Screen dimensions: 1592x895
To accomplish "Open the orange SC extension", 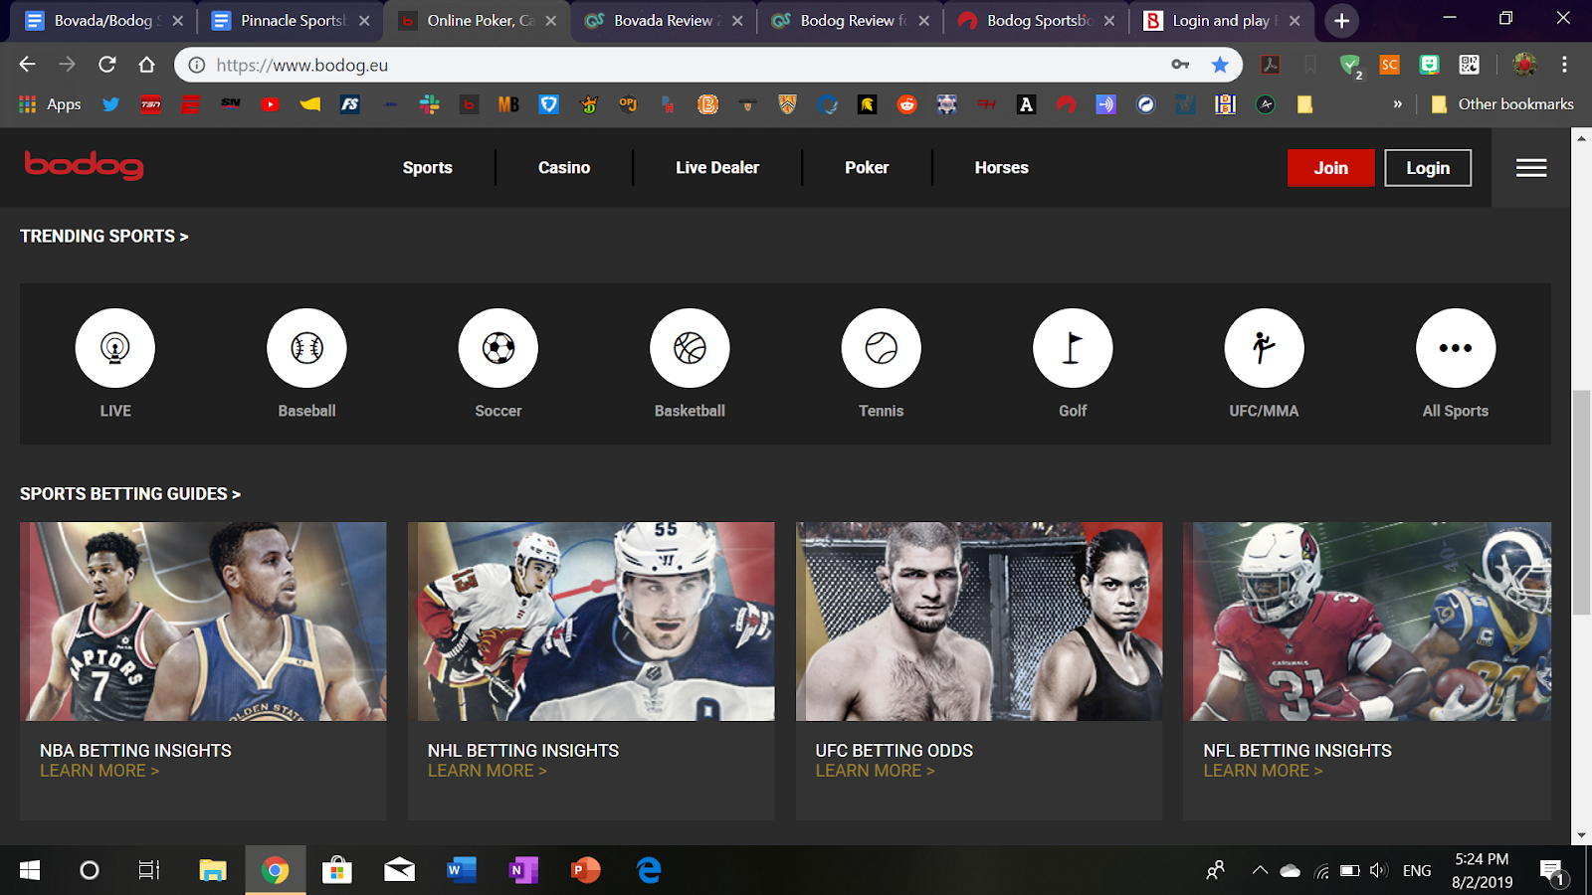I will tap(1389, 65).
